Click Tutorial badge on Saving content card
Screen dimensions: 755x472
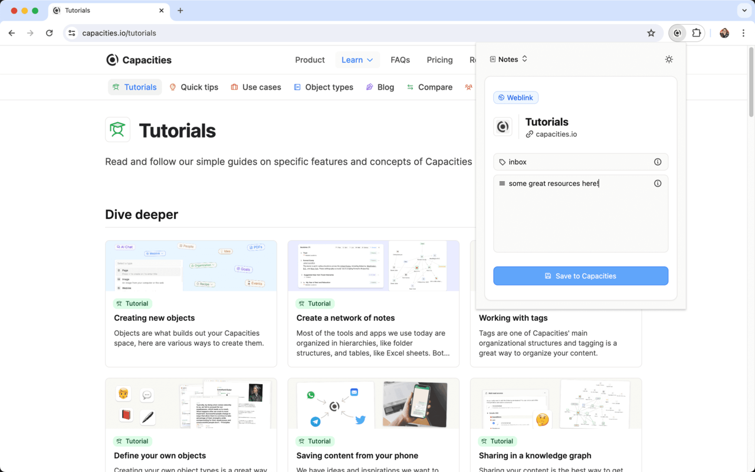(x=315, y=441)
